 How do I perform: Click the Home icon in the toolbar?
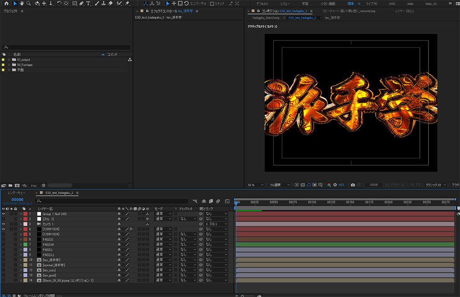(x=6, y=3)
